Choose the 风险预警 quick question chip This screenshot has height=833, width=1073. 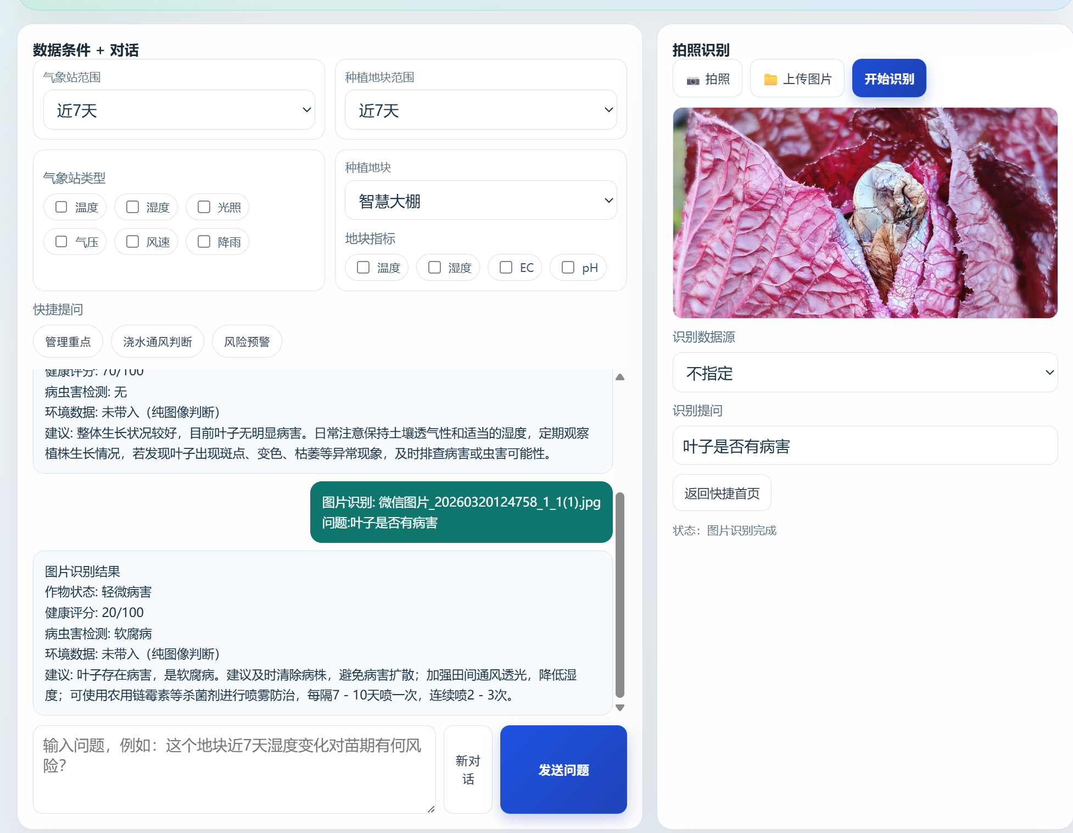247,342
